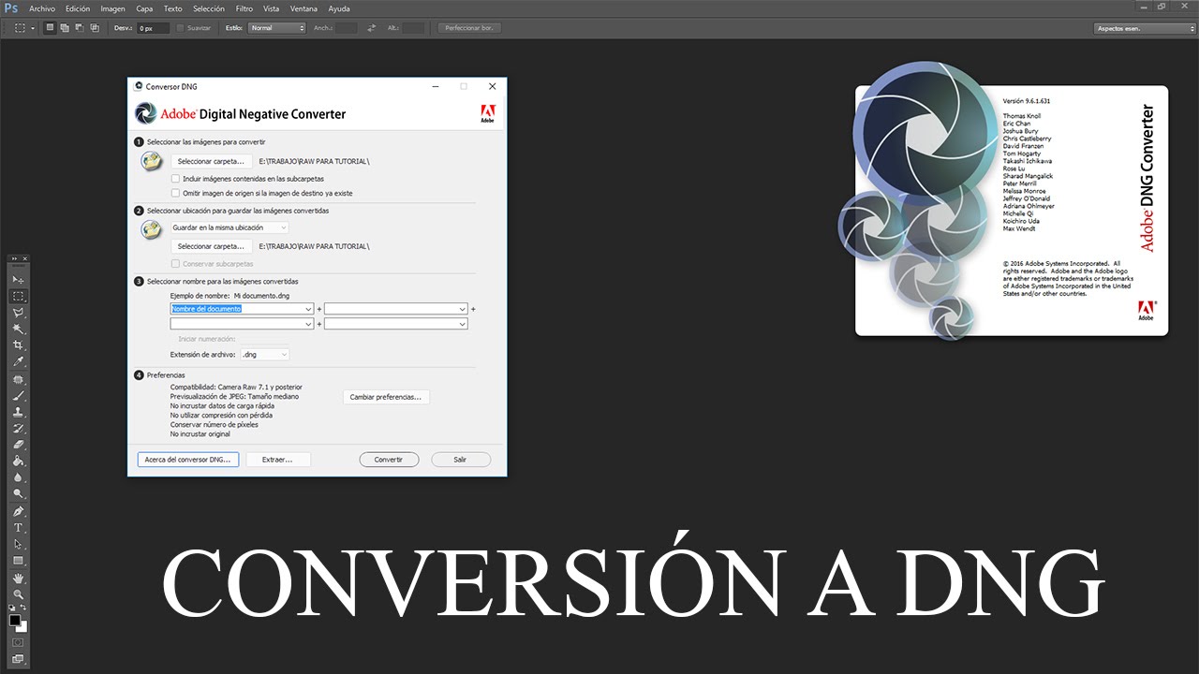Select the Eraser tool
This screenshot has height=674, width=1199.
pyautogui.click(x=18, y=445)
